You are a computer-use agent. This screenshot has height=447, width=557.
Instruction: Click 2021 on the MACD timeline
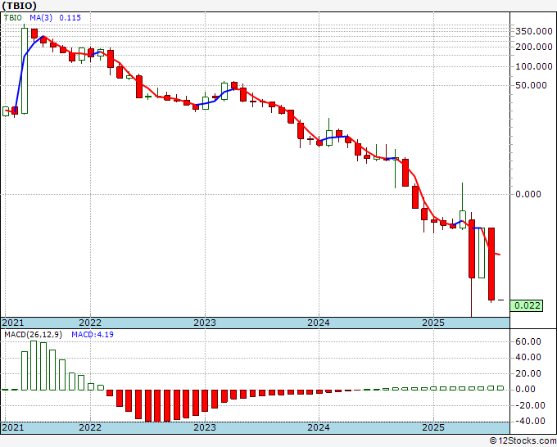point(13,427)
